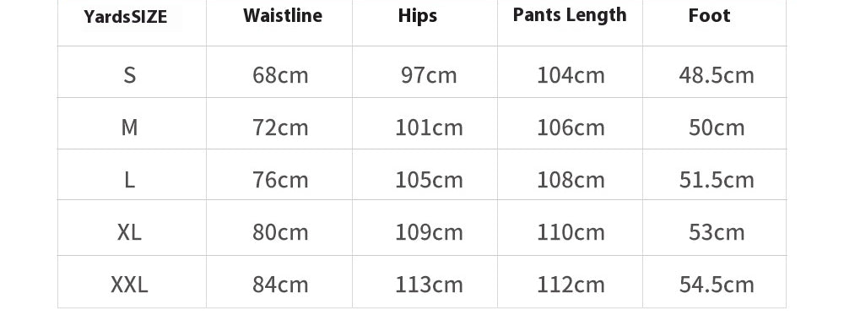This screenshot has width=844, height=331.
Task: Click the 112cm pants length value
Action: (x=571, y=285)
